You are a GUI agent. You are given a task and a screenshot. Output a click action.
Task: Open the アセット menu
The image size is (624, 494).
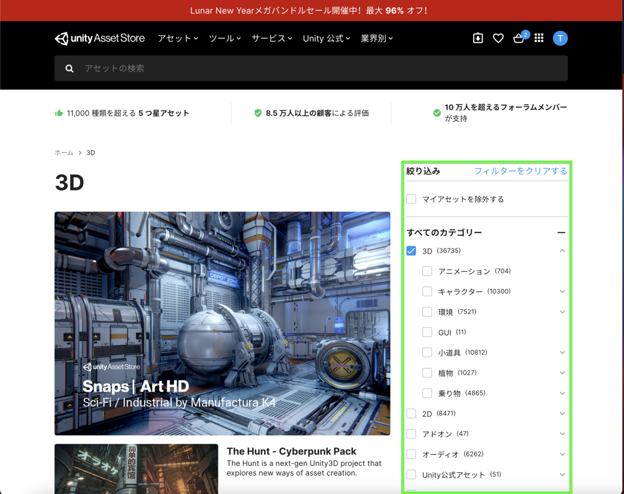coord(178,39)
